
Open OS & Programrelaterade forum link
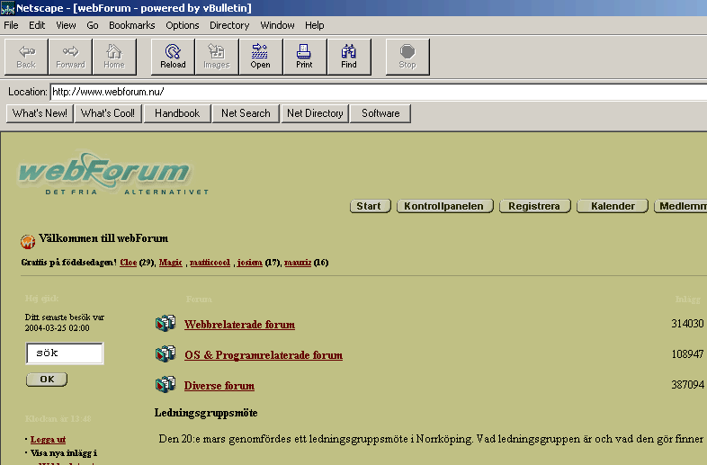pos(264,355)
